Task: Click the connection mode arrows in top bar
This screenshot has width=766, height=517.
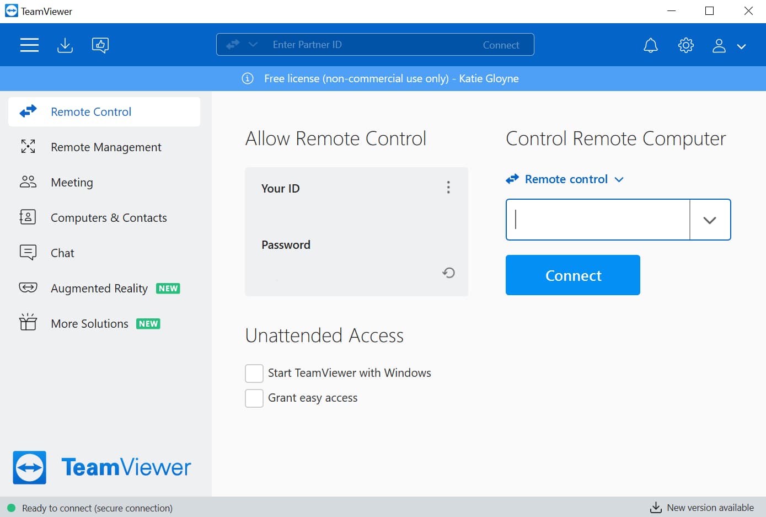Action: point(233,44)
